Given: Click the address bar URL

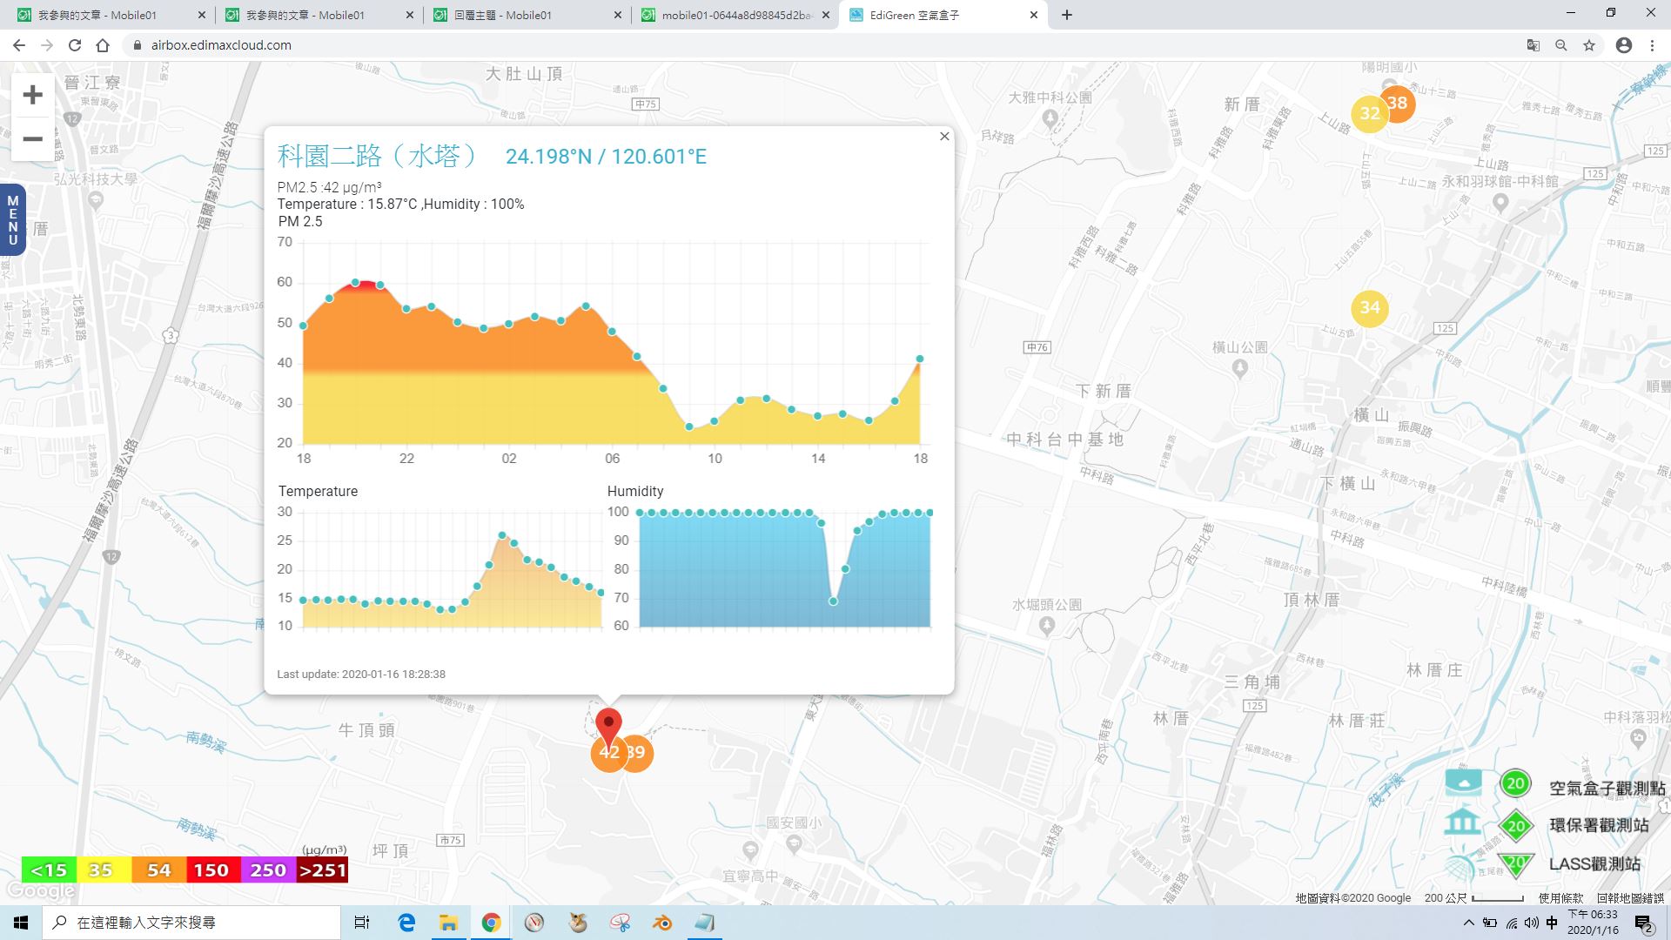Looking at the screenshot, I should pos(221,45).
